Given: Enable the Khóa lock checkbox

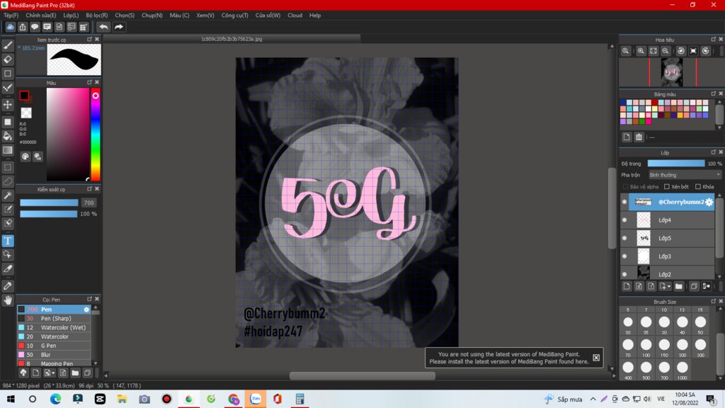Looking at the screenshot, I should (698, 187).
